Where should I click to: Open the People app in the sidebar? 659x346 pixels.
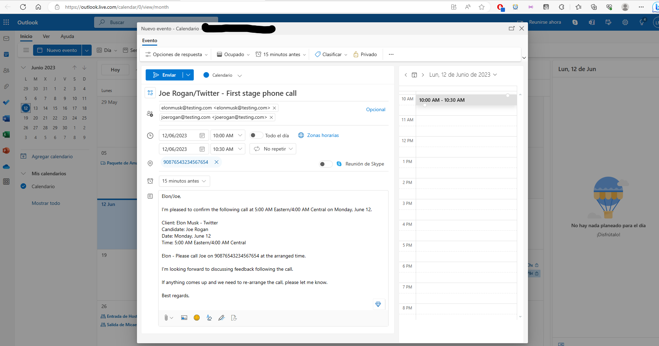click(x=6, y=70)
